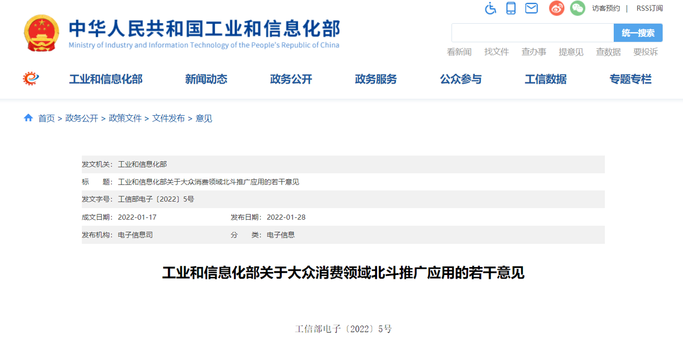This screenshot has width=683, height=340.
Task: Open the mobile phone version icon
Action: (511, 8)
